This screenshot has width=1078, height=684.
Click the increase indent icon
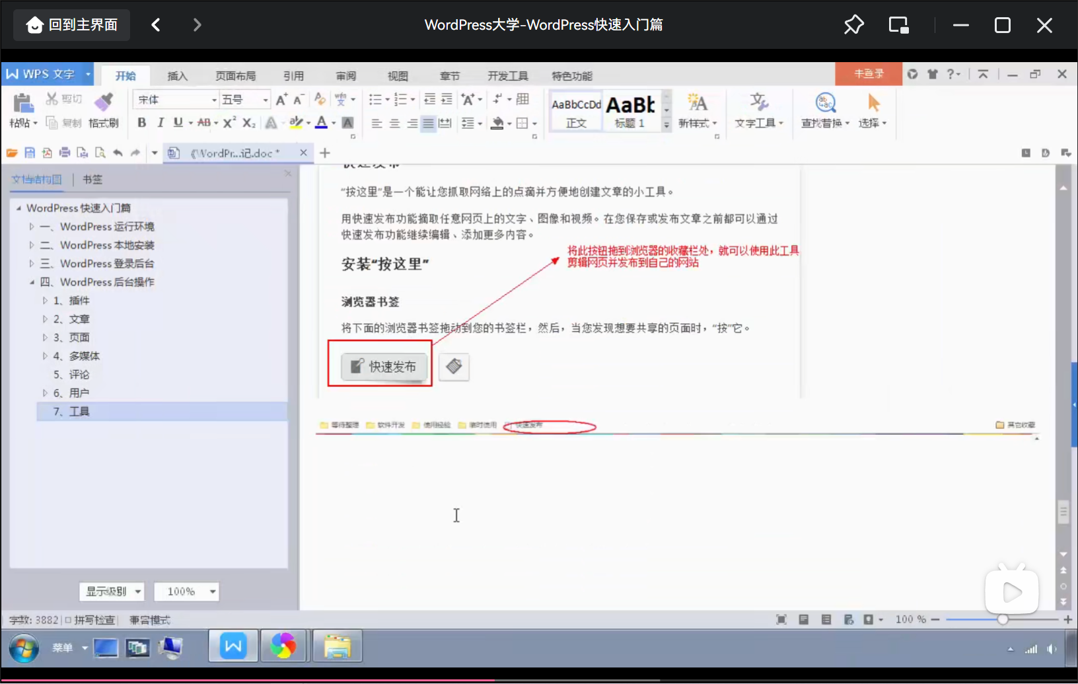[447, 100]
